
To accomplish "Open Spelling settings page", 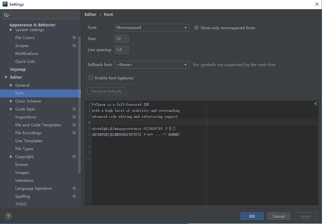I will point(22,196).
